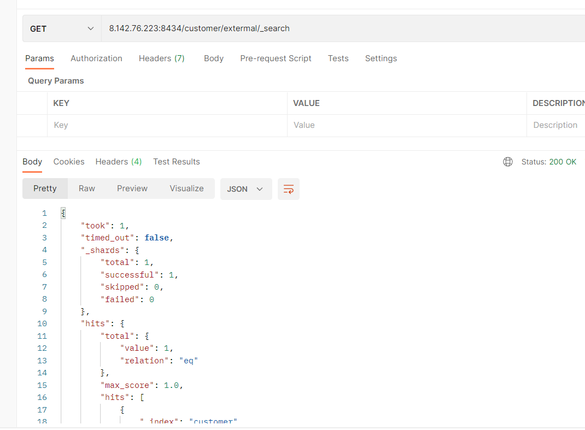Screen dimensions: 585x430
Task: Open response Headers (4) tab
Action: (119, 162)
